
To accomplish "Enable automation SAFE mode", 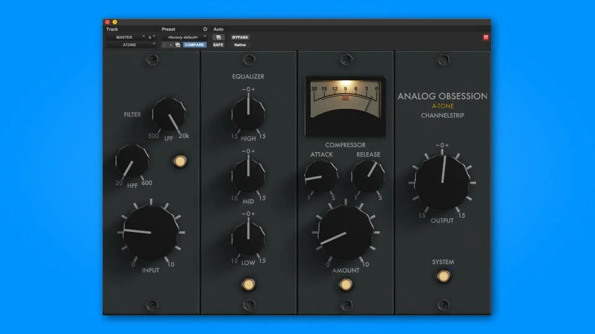I will click(218, 45).
